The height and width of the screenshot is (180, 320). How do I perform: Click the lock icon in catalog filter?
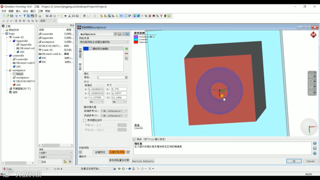[x=65, y=162]
